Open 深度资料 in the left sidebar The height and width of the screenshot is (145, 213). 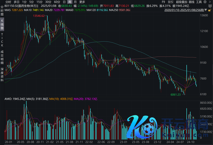[x=2, y=73]
